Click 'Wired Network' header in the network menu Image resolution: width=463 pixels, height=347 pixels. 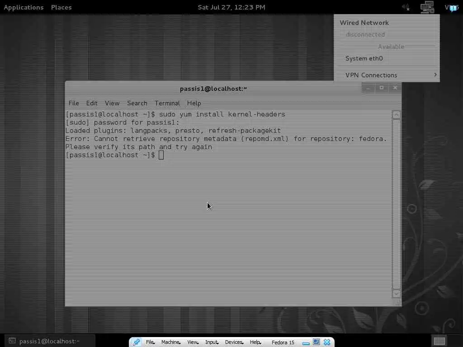(x=364, y=23)
